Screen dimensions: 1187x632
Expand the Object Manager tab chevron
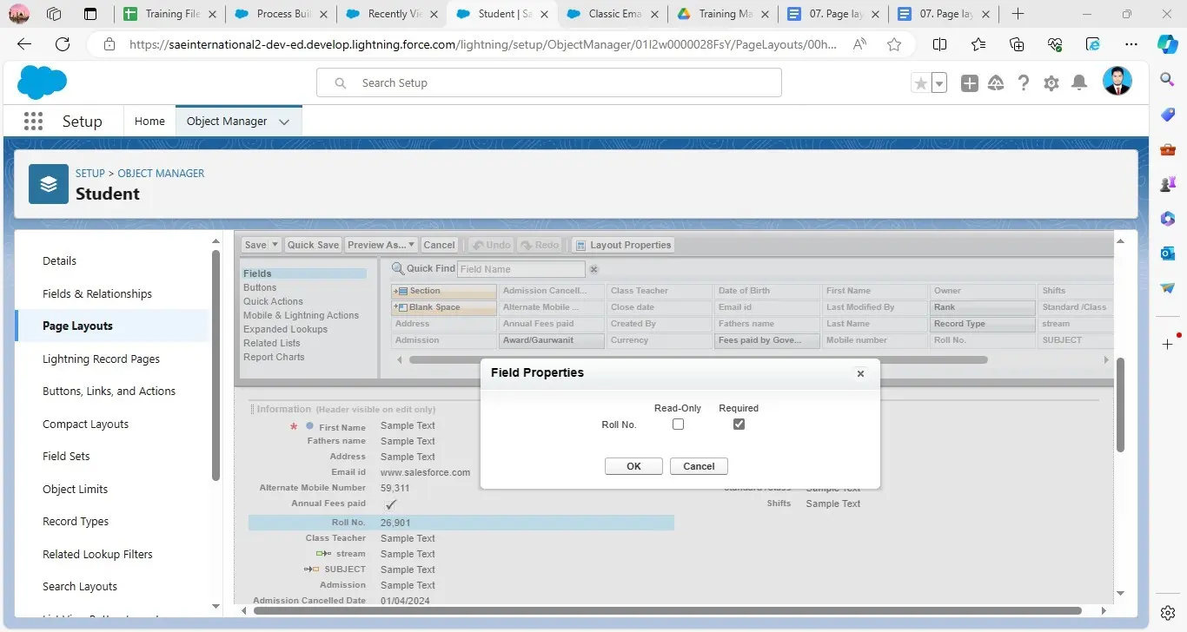click(284, 122)
